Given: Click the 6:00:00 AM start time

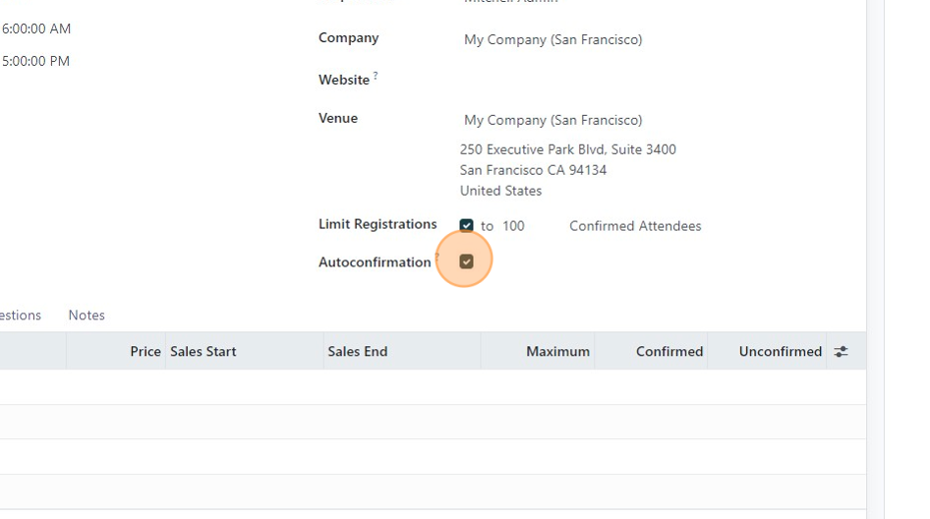Looking at the screenshot, I should pos(36,29).
